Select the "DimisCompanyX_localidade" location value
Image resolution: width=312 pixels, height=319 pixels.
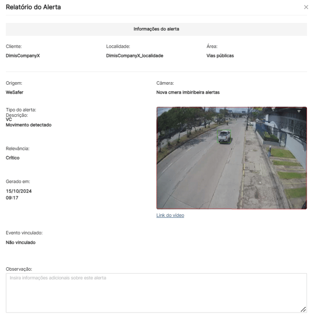coord(135,56)
